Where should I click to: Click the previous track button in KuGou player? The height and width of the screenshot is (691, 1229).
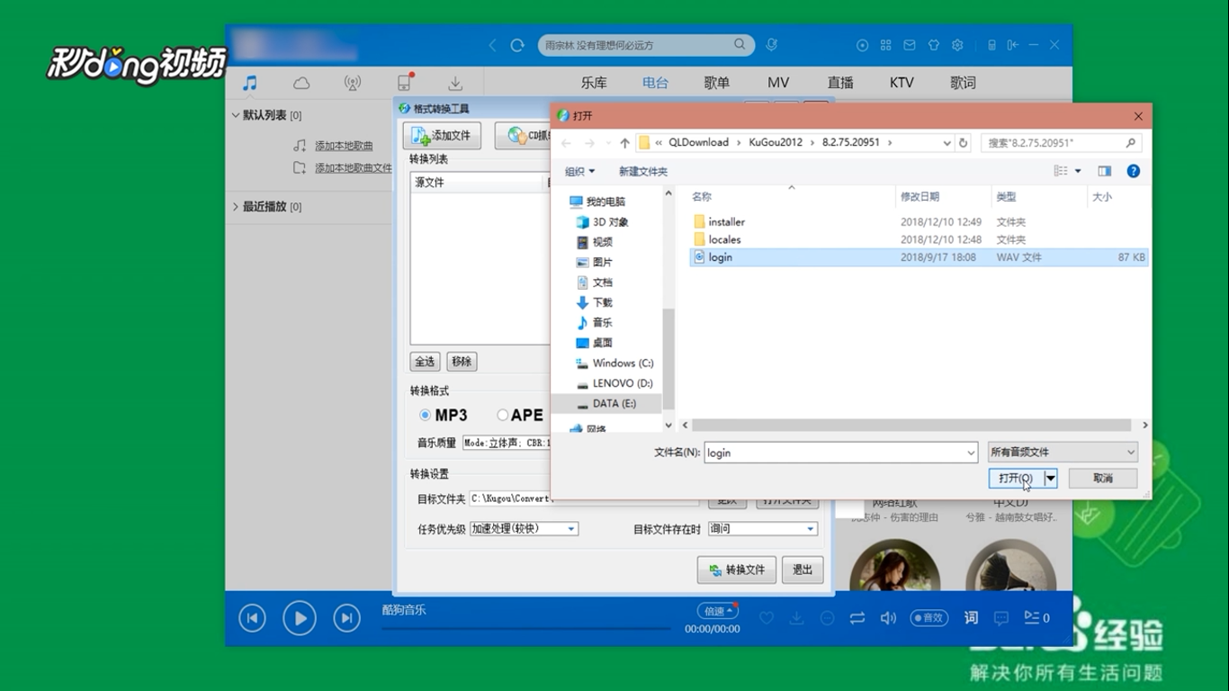pos(253,618)
